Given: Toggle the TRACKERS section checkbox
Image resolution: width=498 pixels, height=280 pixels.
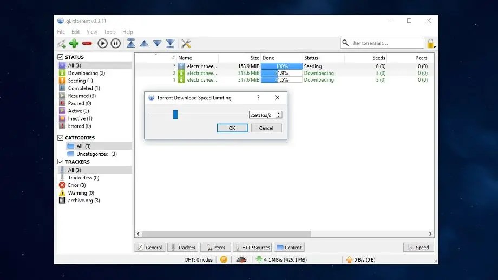Looking at the screenshot, I should [60, 162].
